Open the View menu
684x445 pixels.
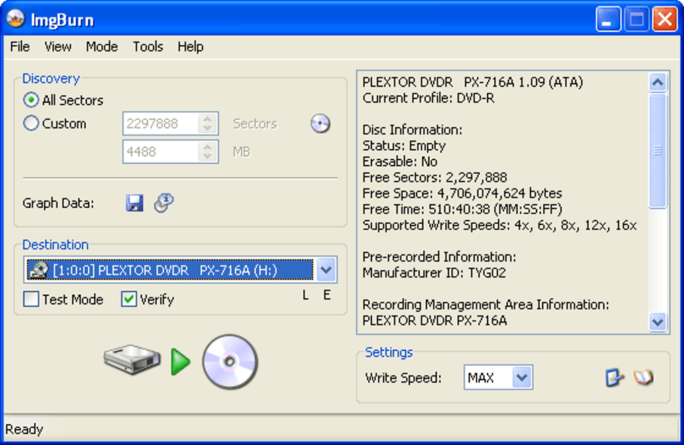58,47
